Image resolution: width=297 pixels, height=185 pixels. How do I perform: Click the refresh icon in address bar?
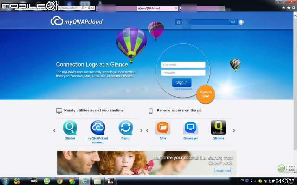pos(92,8)
